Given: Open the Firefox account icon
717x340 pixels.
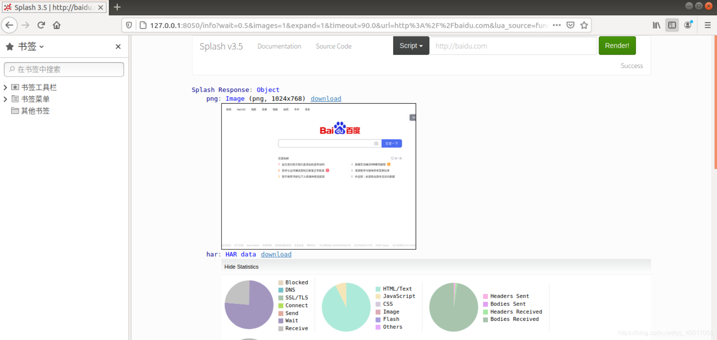Looking at the screenshot, I should (x=688, y=25).
